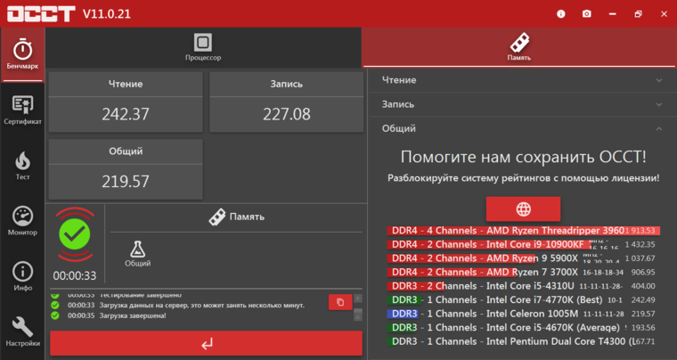677x360 pixels.
Task: Select the Threadripper 3960 ranking row
Action: 523,231
